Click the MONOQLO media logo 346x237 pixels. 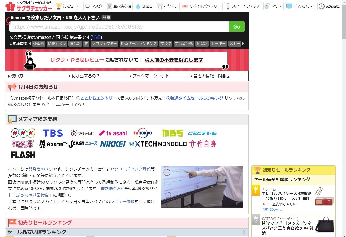pos(172,144)
